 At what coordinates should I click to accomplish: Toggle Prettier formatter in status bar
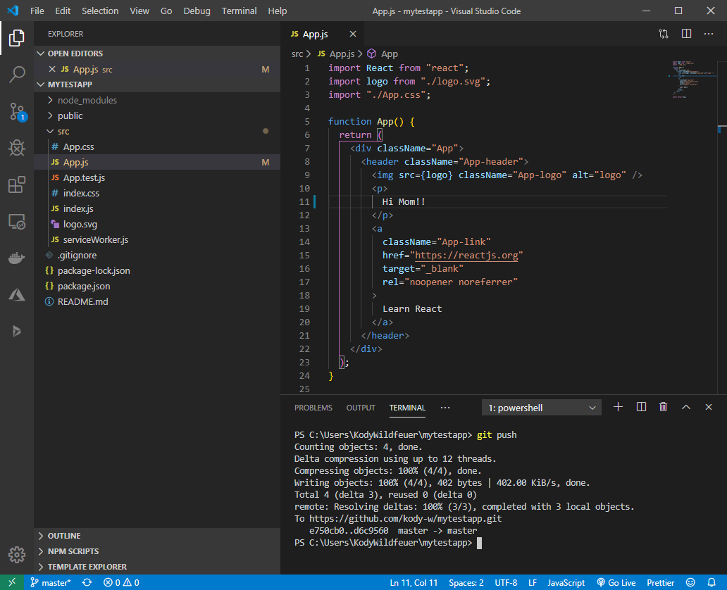click(661, 582)
